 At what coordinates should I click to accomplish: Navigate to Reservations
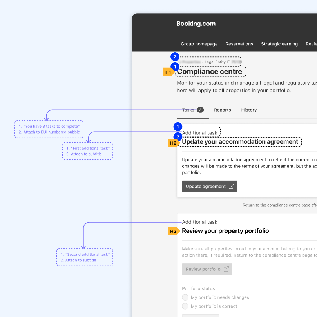click(239, 44)
